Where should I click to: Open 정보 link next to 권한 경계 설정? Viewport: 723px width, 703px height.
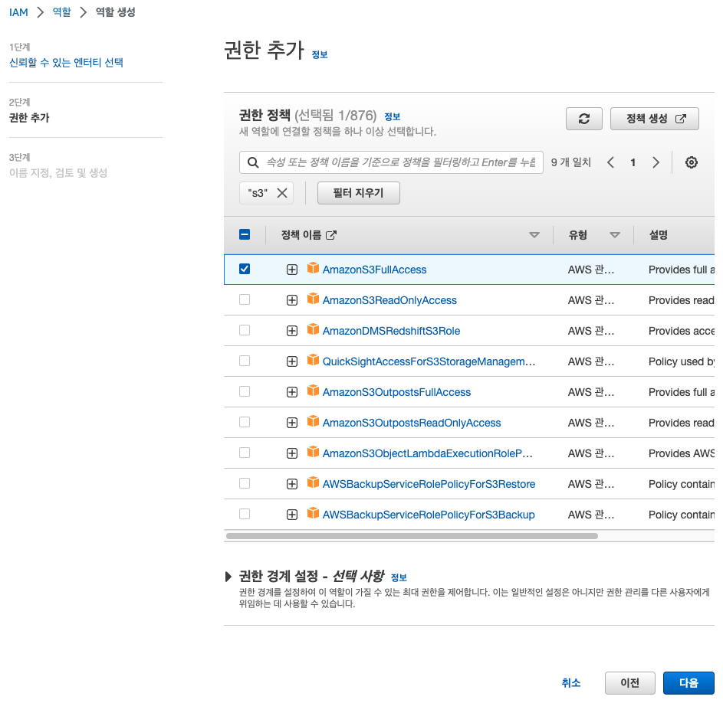pyautogui.click(x=399, y=577)
